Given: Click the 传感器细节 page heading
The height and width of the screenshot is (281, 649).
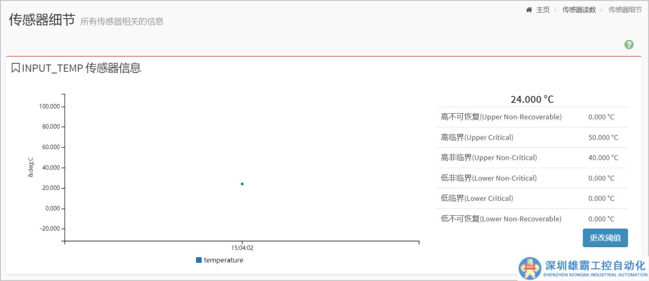Looking at the screenshot, I should pyautogui.click(x=42, y=20).
